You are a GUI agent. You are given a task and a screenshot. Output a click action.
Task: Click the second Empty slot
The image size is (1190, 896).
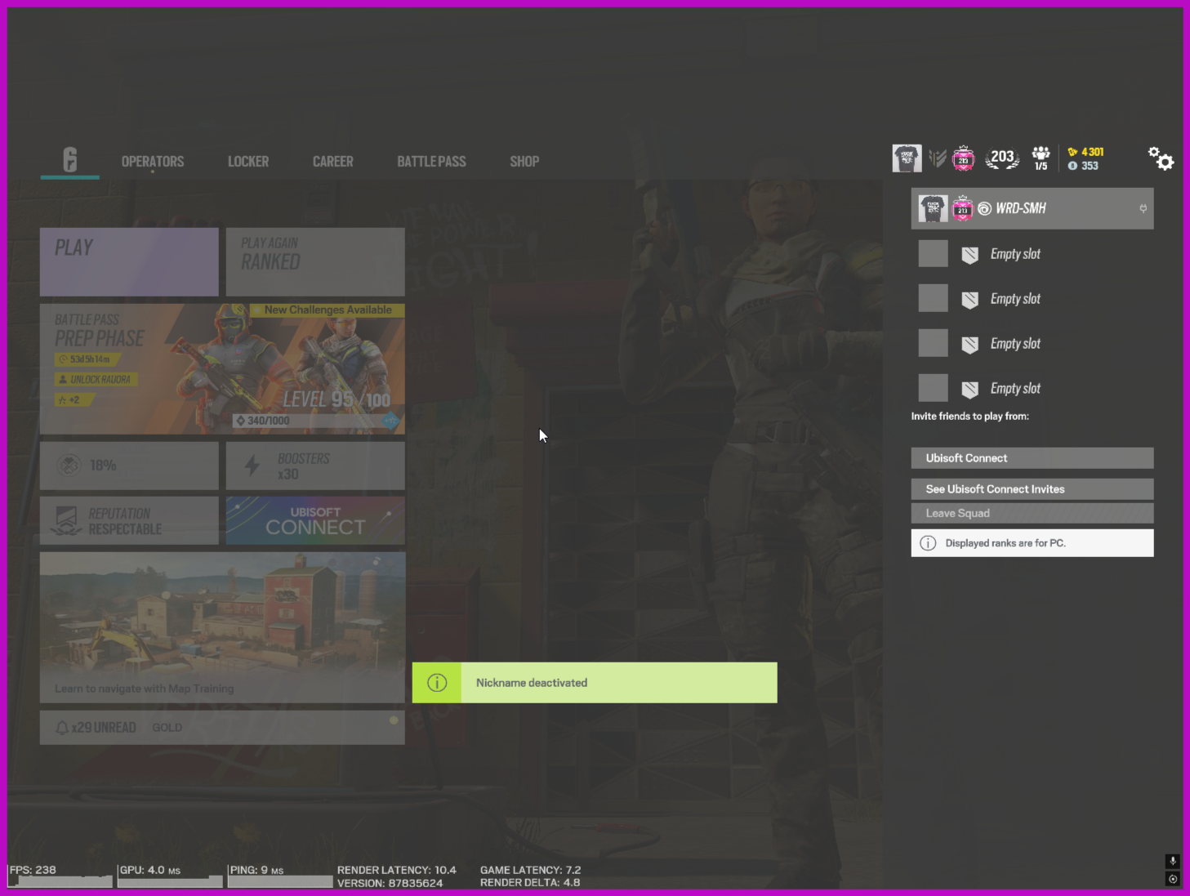tap(1032, 299)
